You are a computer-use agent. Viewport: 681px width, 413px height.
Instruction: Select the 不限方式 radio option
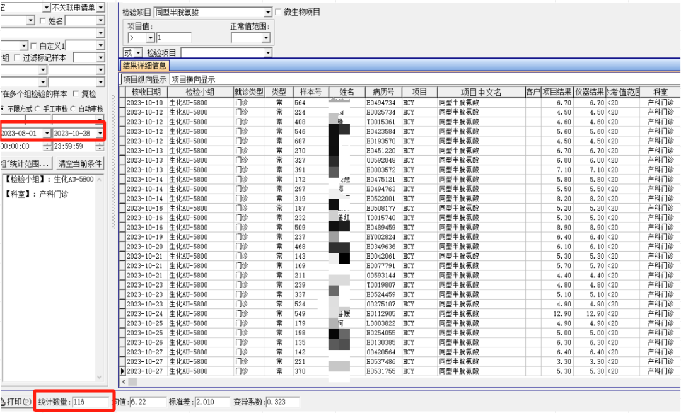coord(2,108)
